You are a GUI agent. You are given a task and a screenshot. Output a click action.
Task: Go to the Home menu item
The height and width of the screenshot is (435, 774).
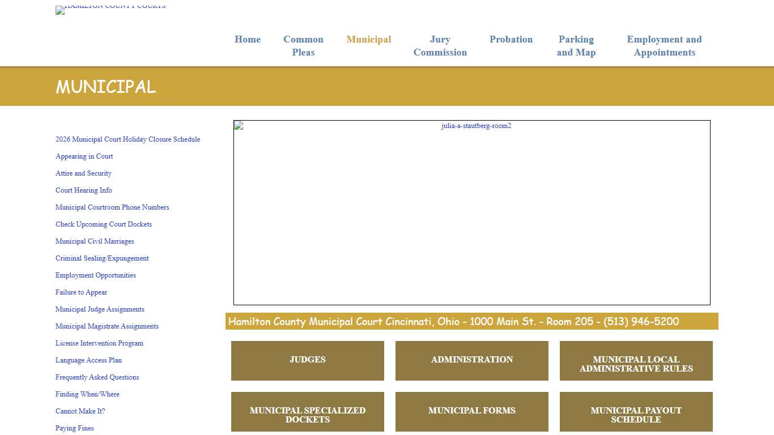point(248,39)
